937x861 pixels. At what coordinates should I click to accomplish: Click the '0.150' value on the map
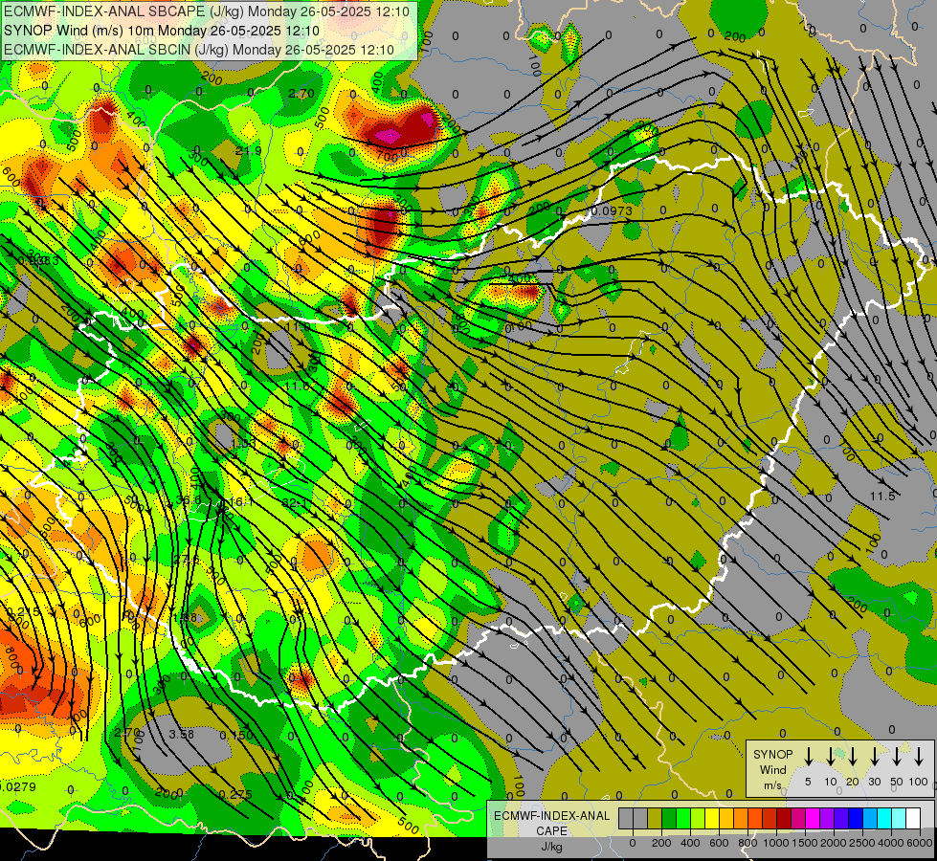(236, 735)
